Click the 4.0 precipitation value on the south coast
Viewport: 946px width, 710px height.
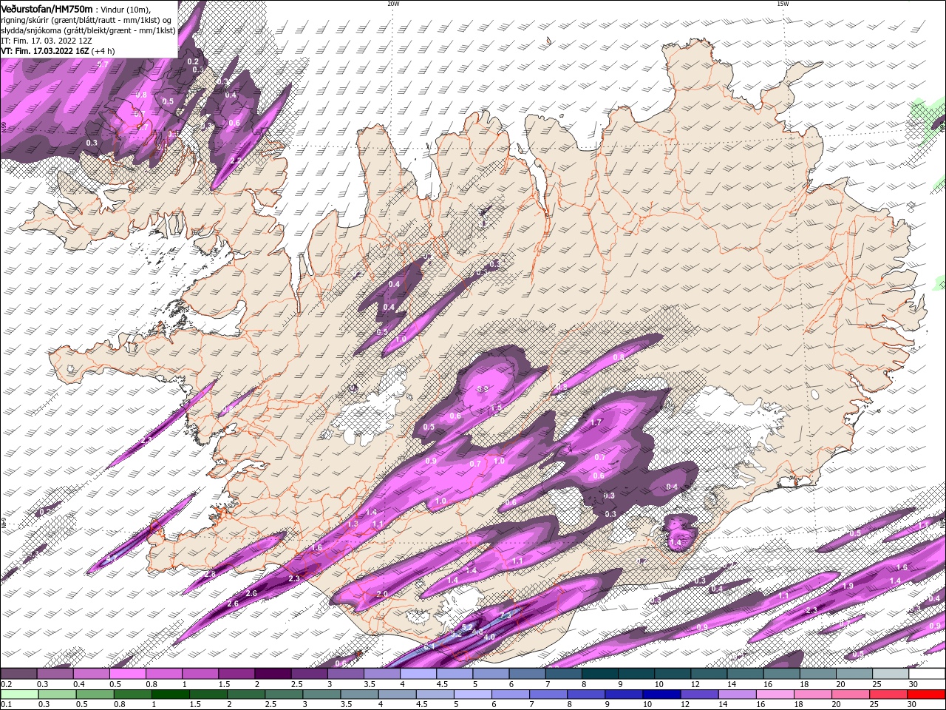[x=489, y=637]
